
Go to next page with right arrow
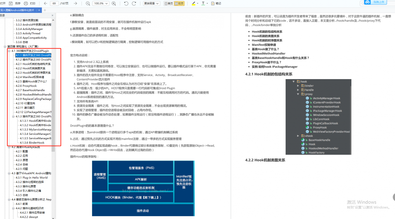[x=75, y=3]
